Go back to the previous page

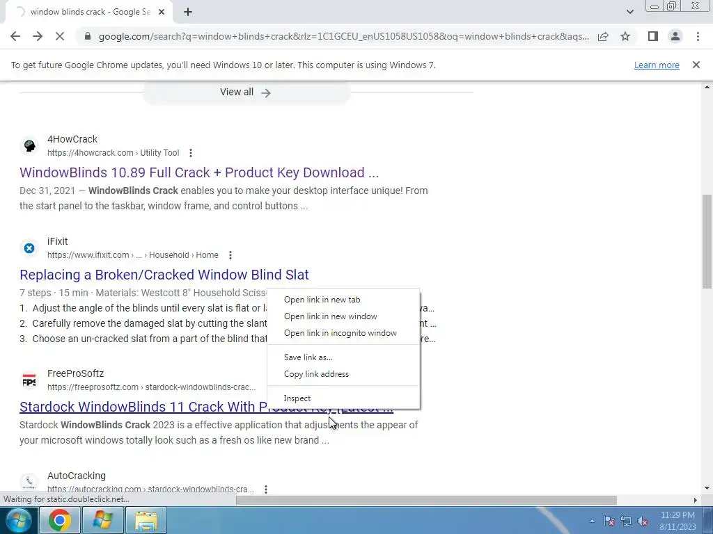[x=15, y=36]
